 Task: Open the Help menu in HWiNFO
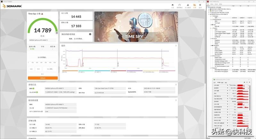point(220,4)
